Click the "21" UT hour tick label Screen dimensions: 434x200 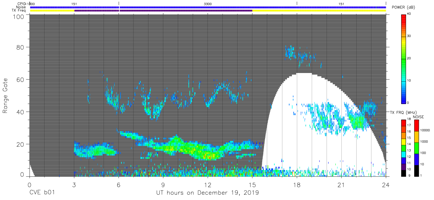(341, 184)
